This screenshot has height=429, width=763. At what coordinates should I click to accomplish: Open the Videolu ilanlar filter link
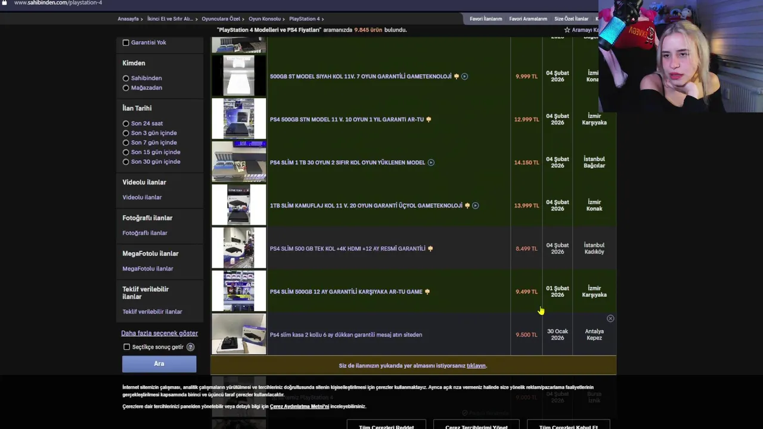coord(142,197)
